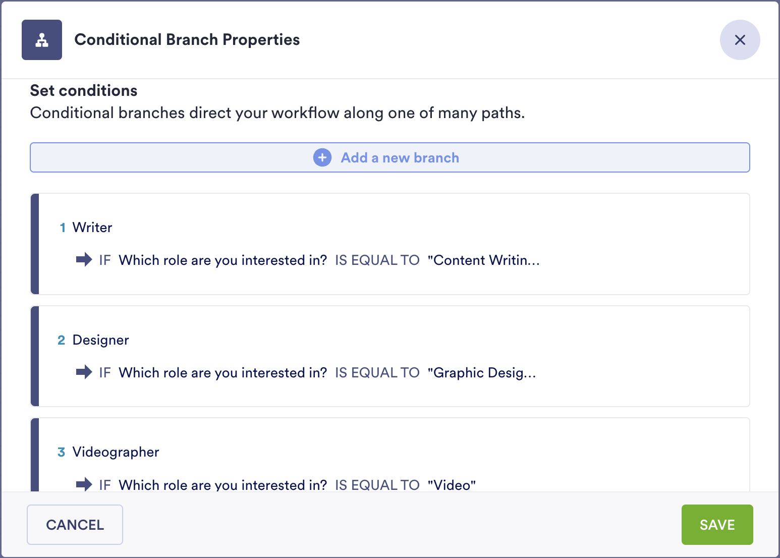Click the branch number 1 label
The image size is (780, 558).
pyautogui.click(x=63, y=228)
